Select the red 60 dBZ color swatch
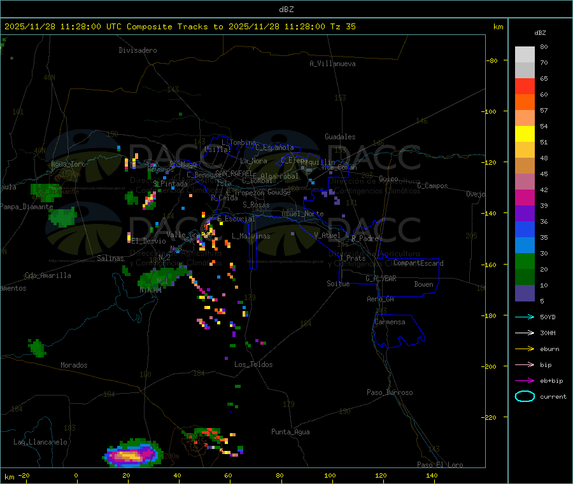This screenshot has height=484, width=573. click(525, 86)
